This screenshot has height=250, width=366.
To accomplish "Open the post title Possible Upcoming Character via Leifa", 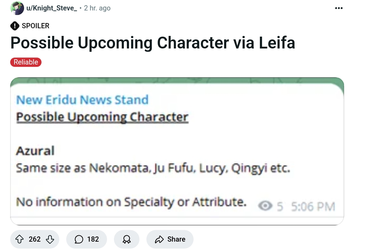I will (153, 43).
